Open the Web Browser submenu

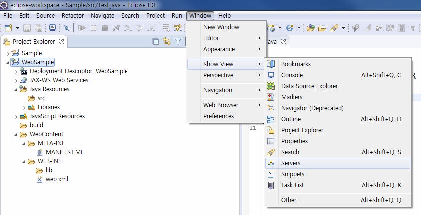point(226,105)
